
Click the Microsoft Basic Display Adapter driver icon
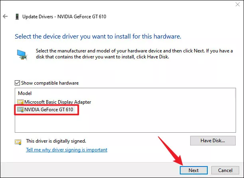(x=20, y=102)
